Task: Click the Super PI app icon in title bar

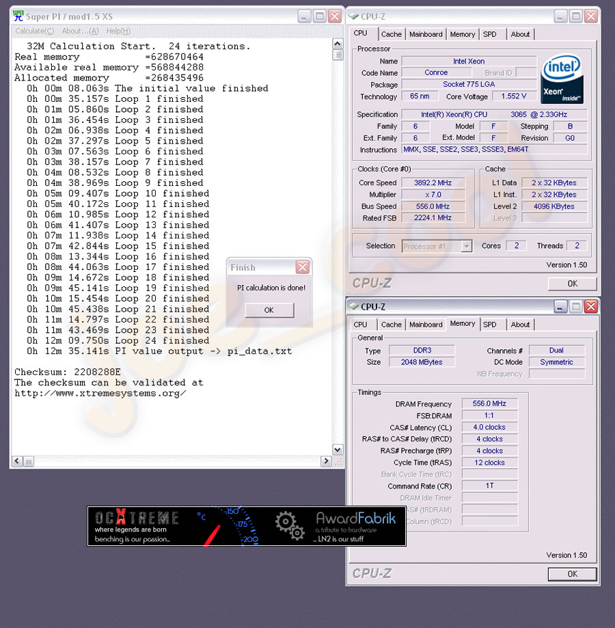Action: pos(18,16)
